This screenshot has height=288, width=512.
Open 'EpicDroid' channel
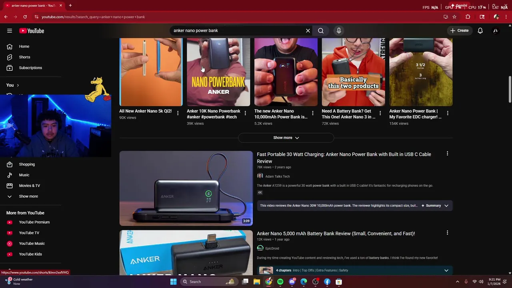pyautogui.click(x=272, y=248)
